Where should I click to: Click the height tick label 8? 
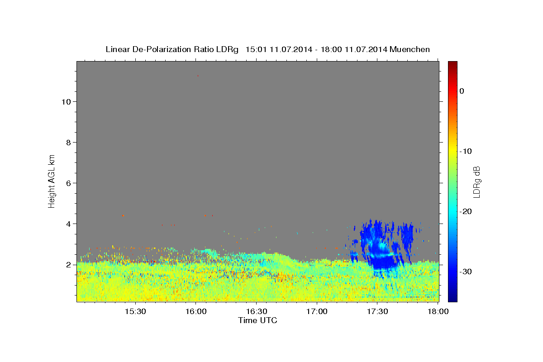[x=68, y=143]
